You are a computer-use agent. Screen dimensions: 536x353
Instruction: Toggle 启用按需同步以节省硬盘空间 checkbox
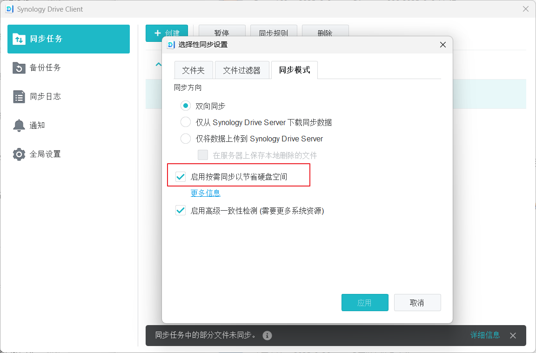pos(181,177)
